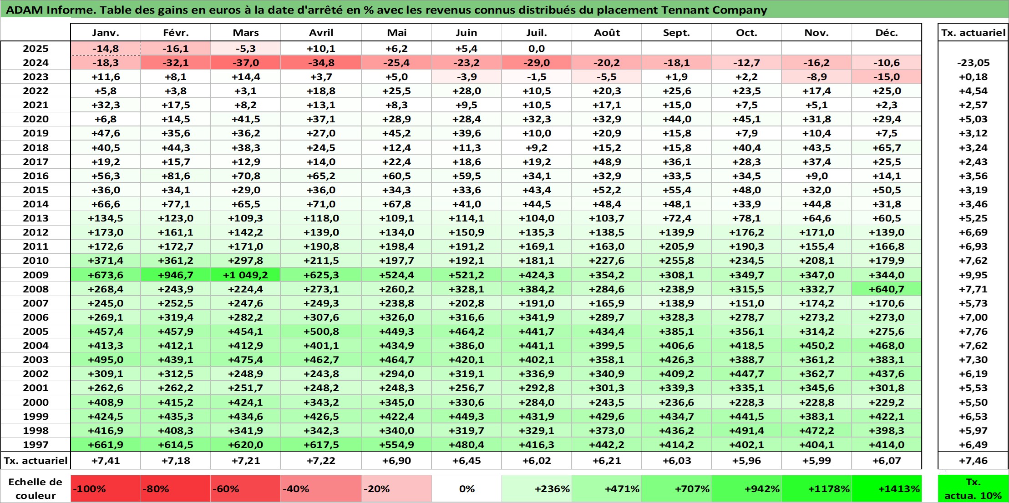Click the +1413% green color scale swatch
Viewport: 1009px width, 503px height.
pyautogui.click(x=887, y=489)
